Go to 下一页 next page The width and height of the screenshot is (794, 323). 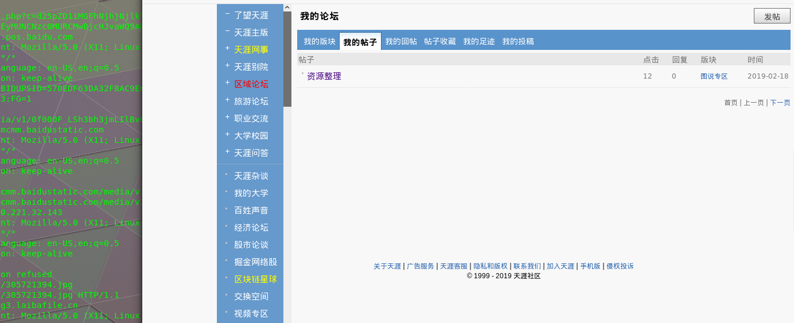pos(780,103)
